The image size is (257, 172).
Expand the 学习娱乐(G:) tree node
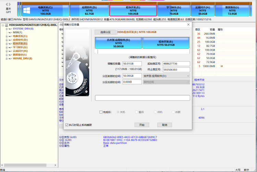pyautogui.click(x=7, y=48)
